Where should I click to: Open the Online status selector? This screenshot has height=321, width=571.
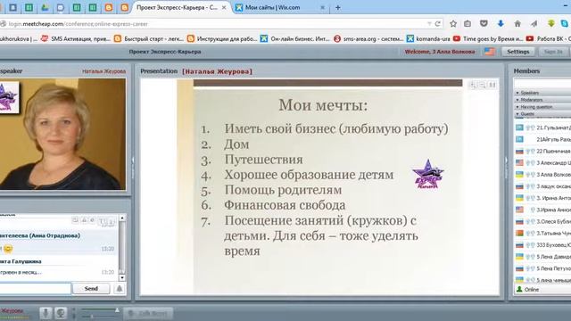point(542,289)
